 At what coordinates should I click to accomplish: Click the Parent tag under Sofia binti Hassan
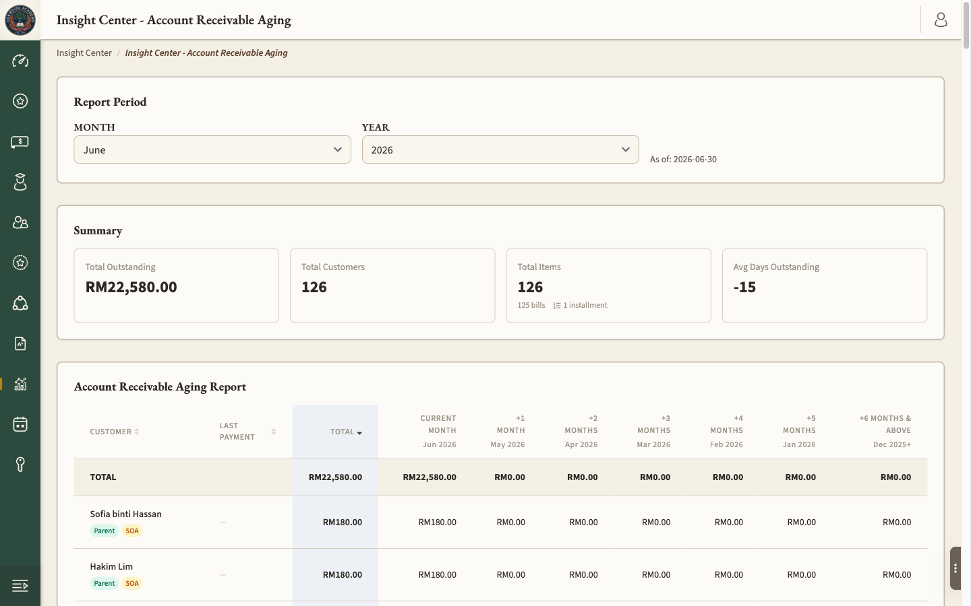coord(105,531)
